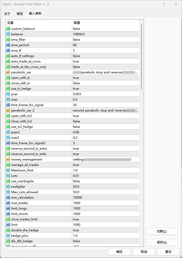
Task: Click the integer icon beside max_trades
Action: tap(8, 203)
